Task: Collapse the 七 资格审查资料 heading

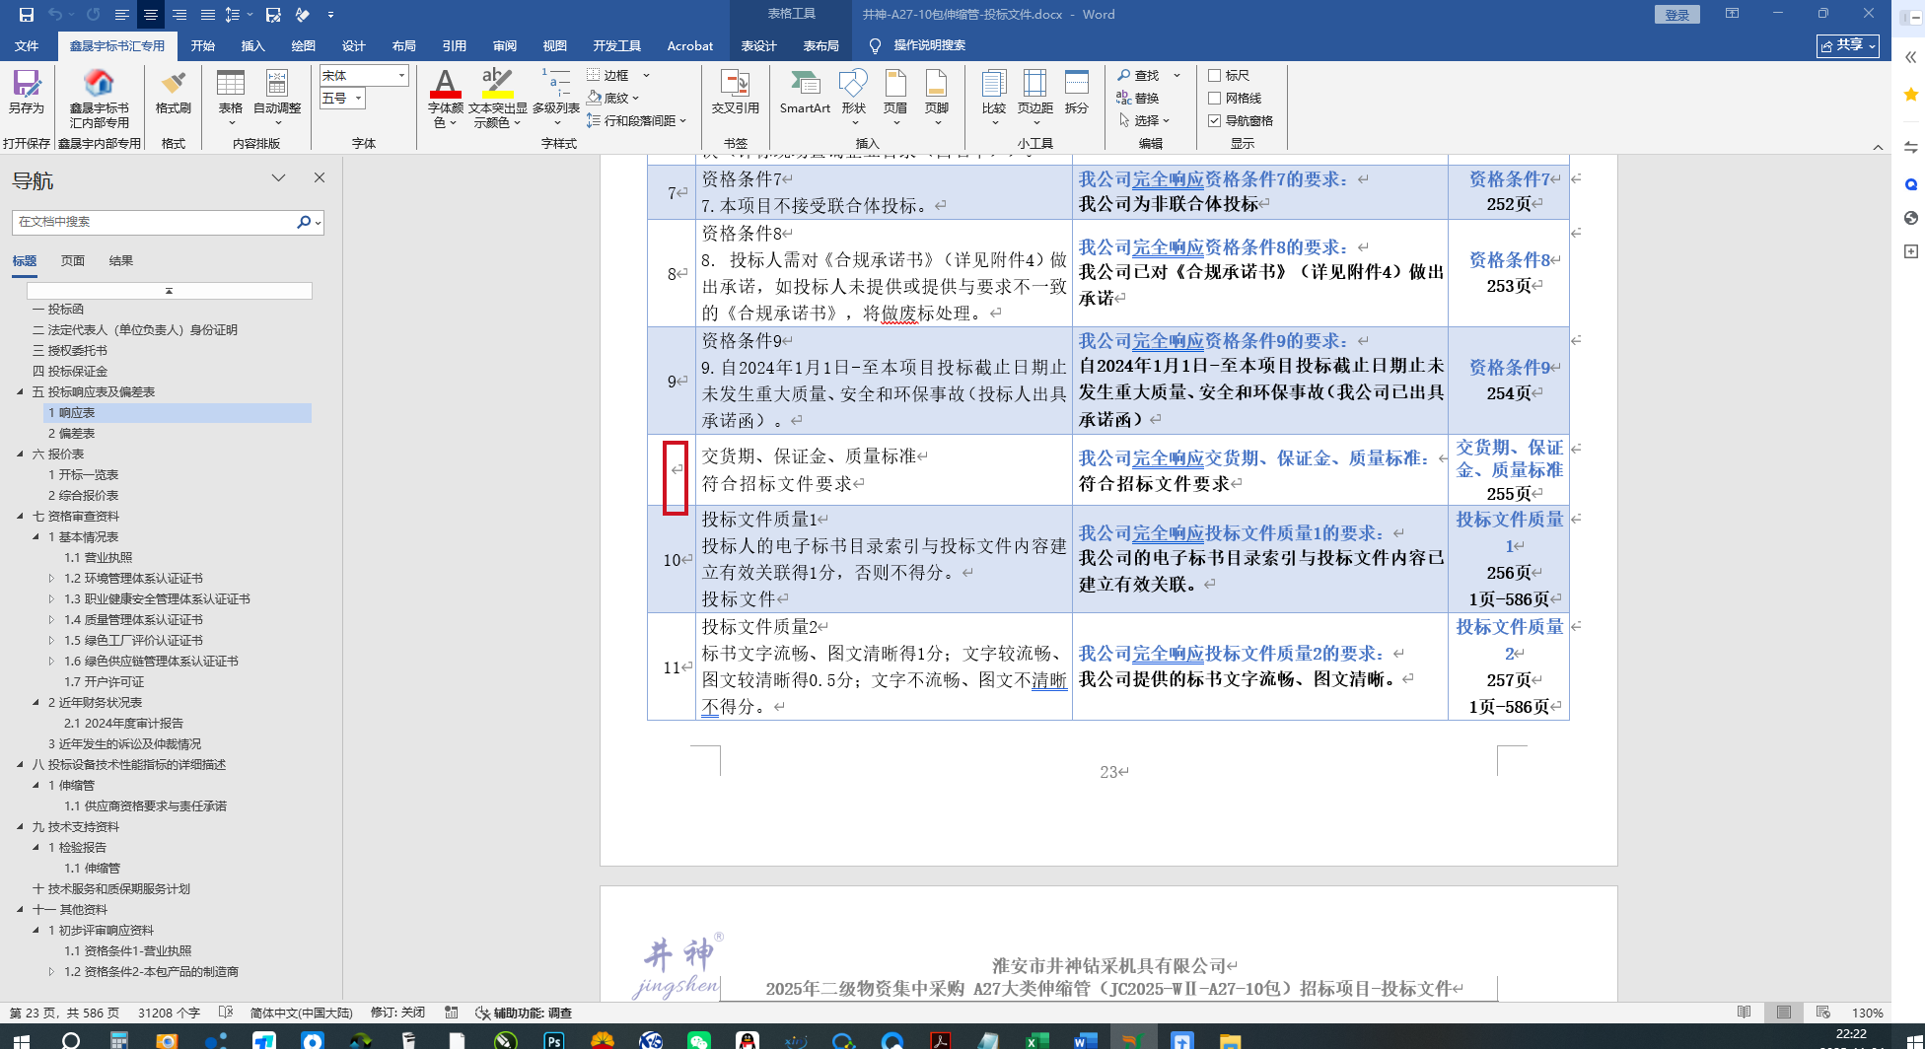Action: pyautogui.click(x=21, y=517)
